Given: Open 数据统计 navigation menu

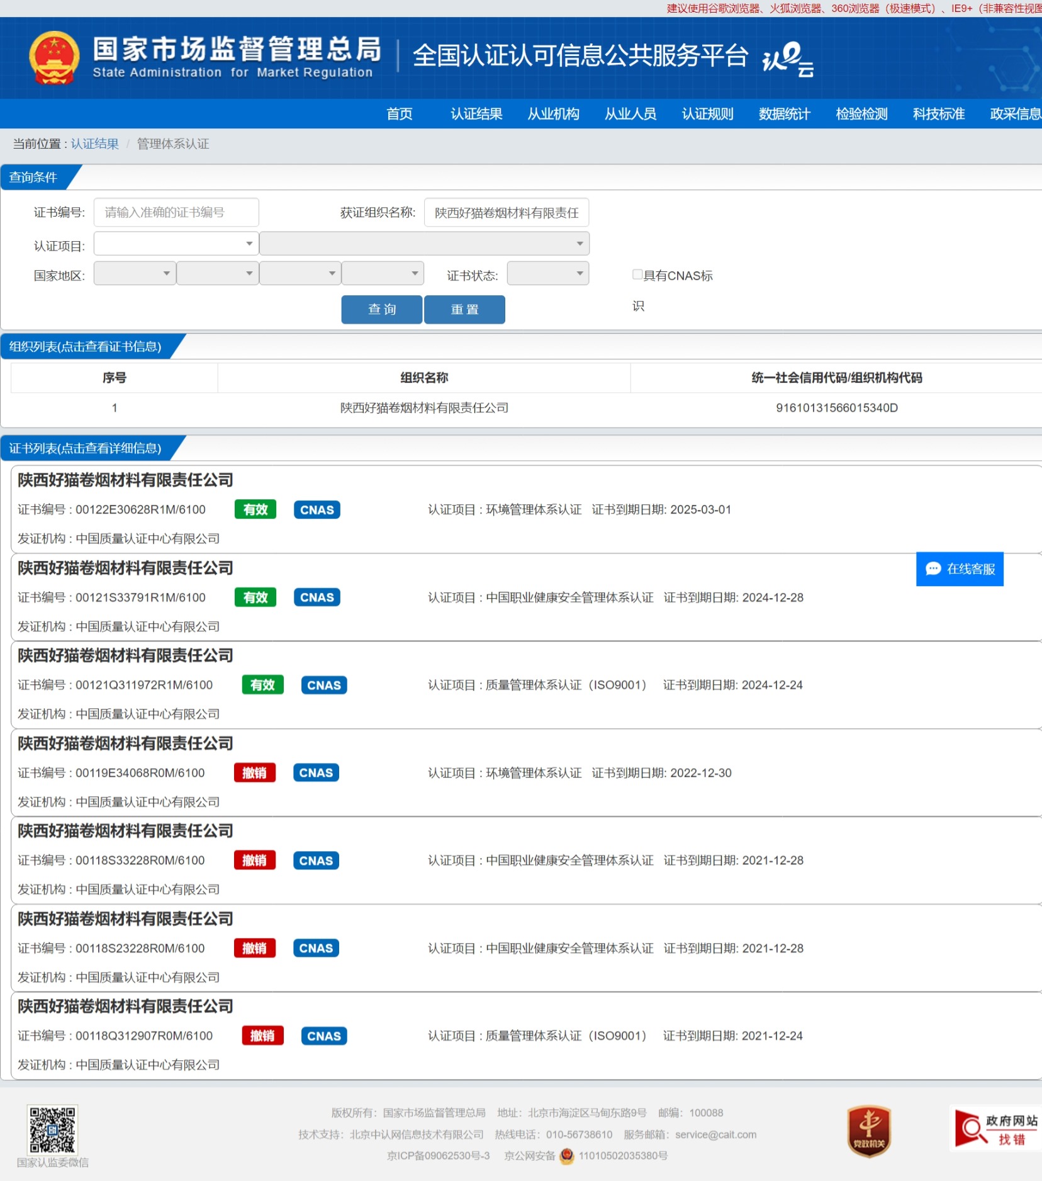Looking at the screenshot, I should click(785, 114).
